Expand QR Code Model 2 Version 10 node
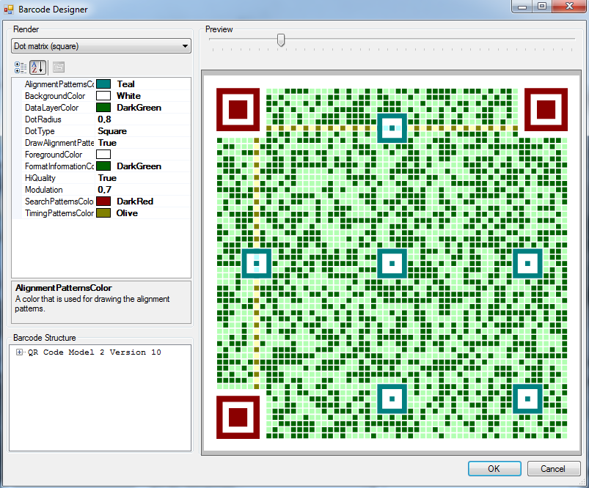 (19, 352)
